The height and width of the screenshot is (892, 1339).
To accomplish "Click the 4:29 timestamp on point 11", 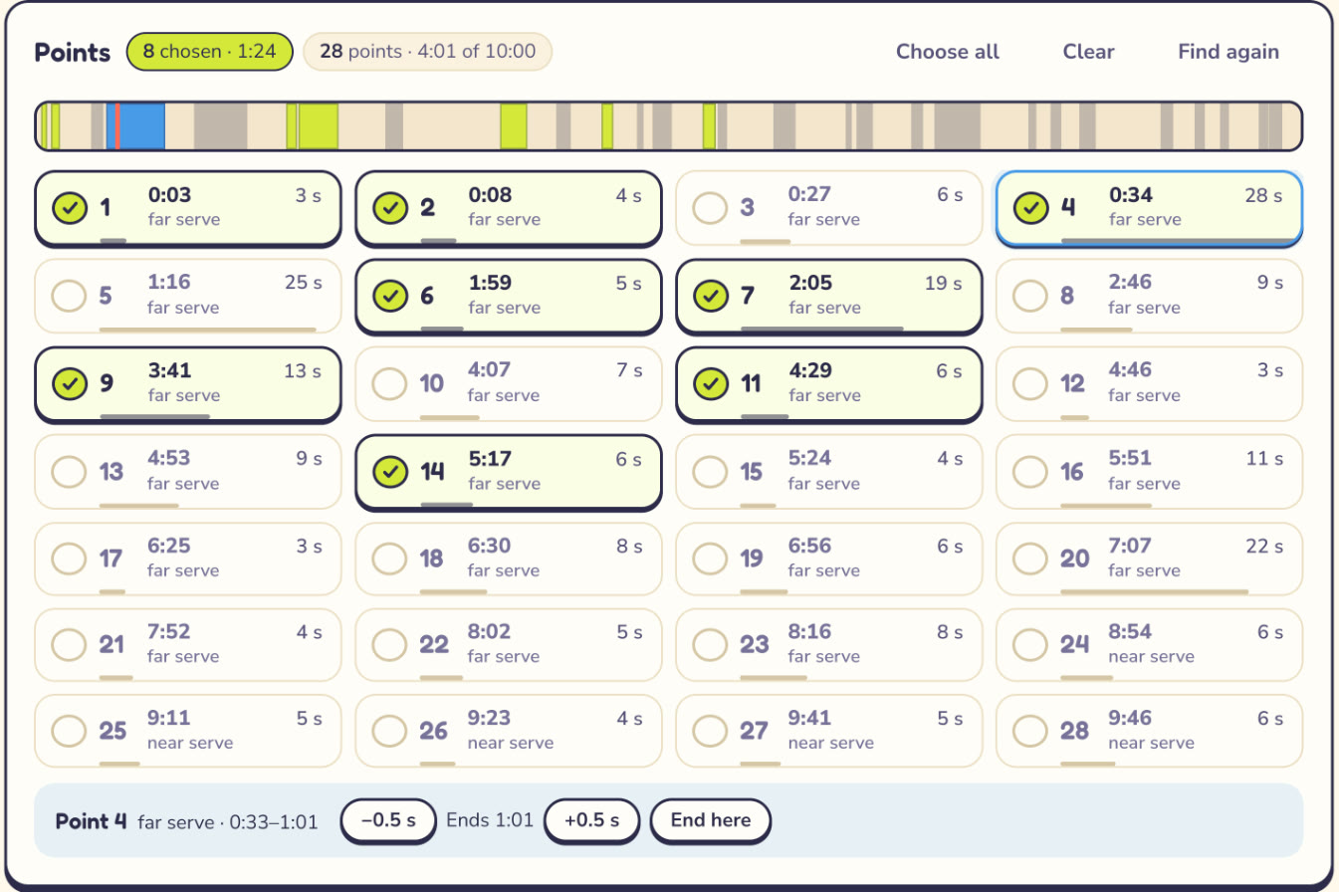I will (x=810, y=371).
